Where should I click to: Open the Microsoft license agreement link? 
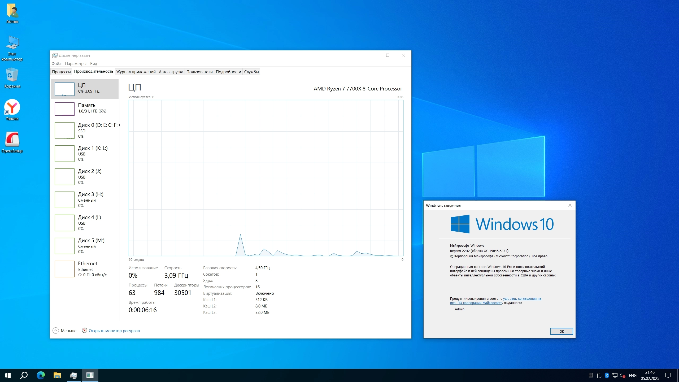[522, 299]
